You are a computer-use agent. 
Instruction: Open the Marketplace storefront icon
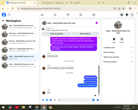(81, 15)
